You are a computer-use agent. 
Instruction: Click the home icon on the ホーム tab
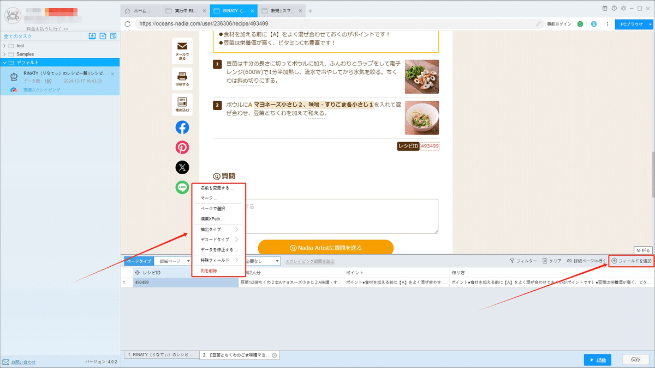(x=127, y=10)
